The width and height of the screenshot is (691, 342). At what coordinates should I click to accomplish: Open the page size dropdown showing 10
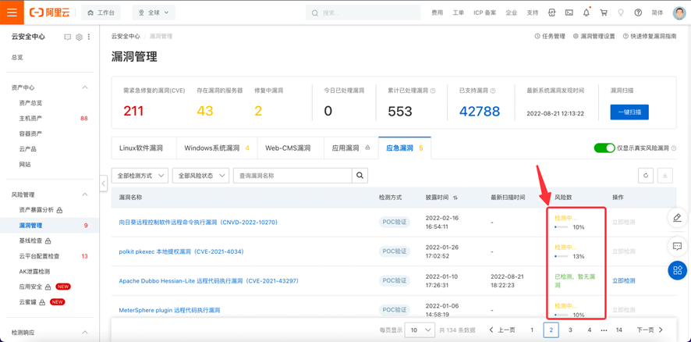pos(420,330)
